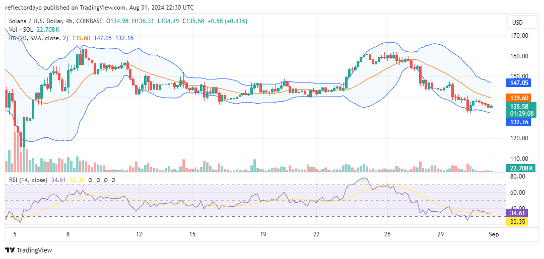Click the 120.00 price scale label
Screen dimensions: 544x259
(519, 138)
